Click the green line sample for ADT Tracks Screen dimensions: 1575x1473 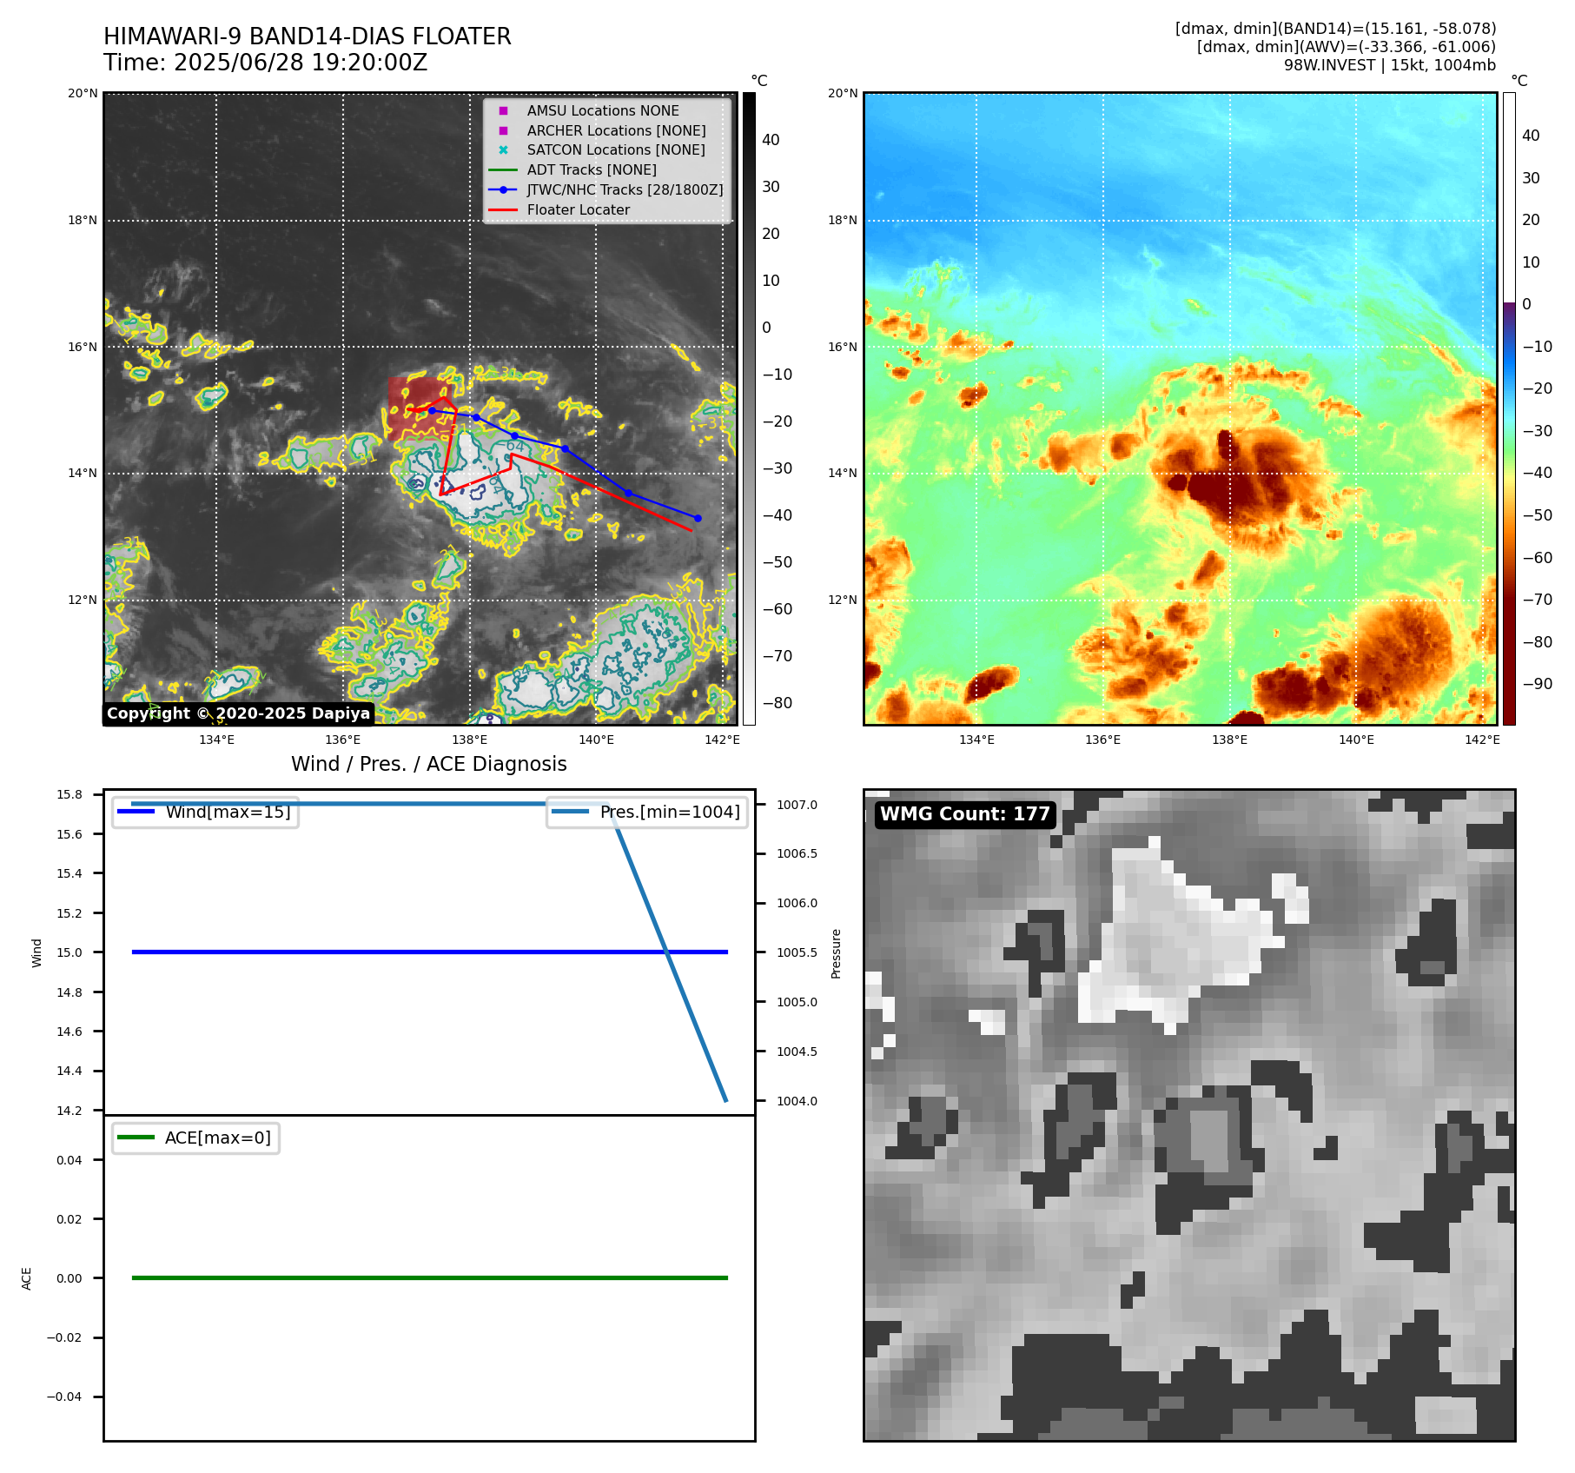503,169
